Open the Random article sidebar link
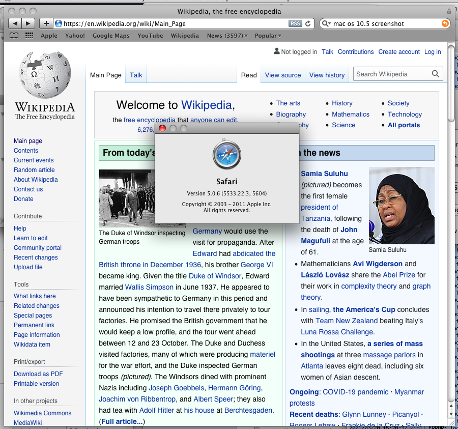 click(x=34, y=169)
